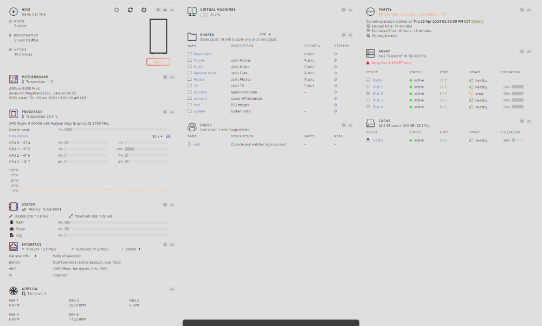Toggle the CPU chart icon
This screenshot has height=326, width=542.
[168, 136]
